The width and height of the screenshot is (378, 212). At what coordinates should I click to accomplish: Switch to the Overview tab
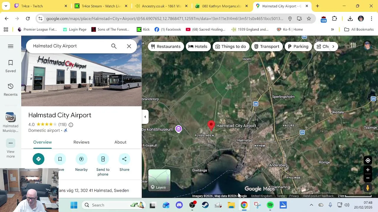[x=43, y=142]
